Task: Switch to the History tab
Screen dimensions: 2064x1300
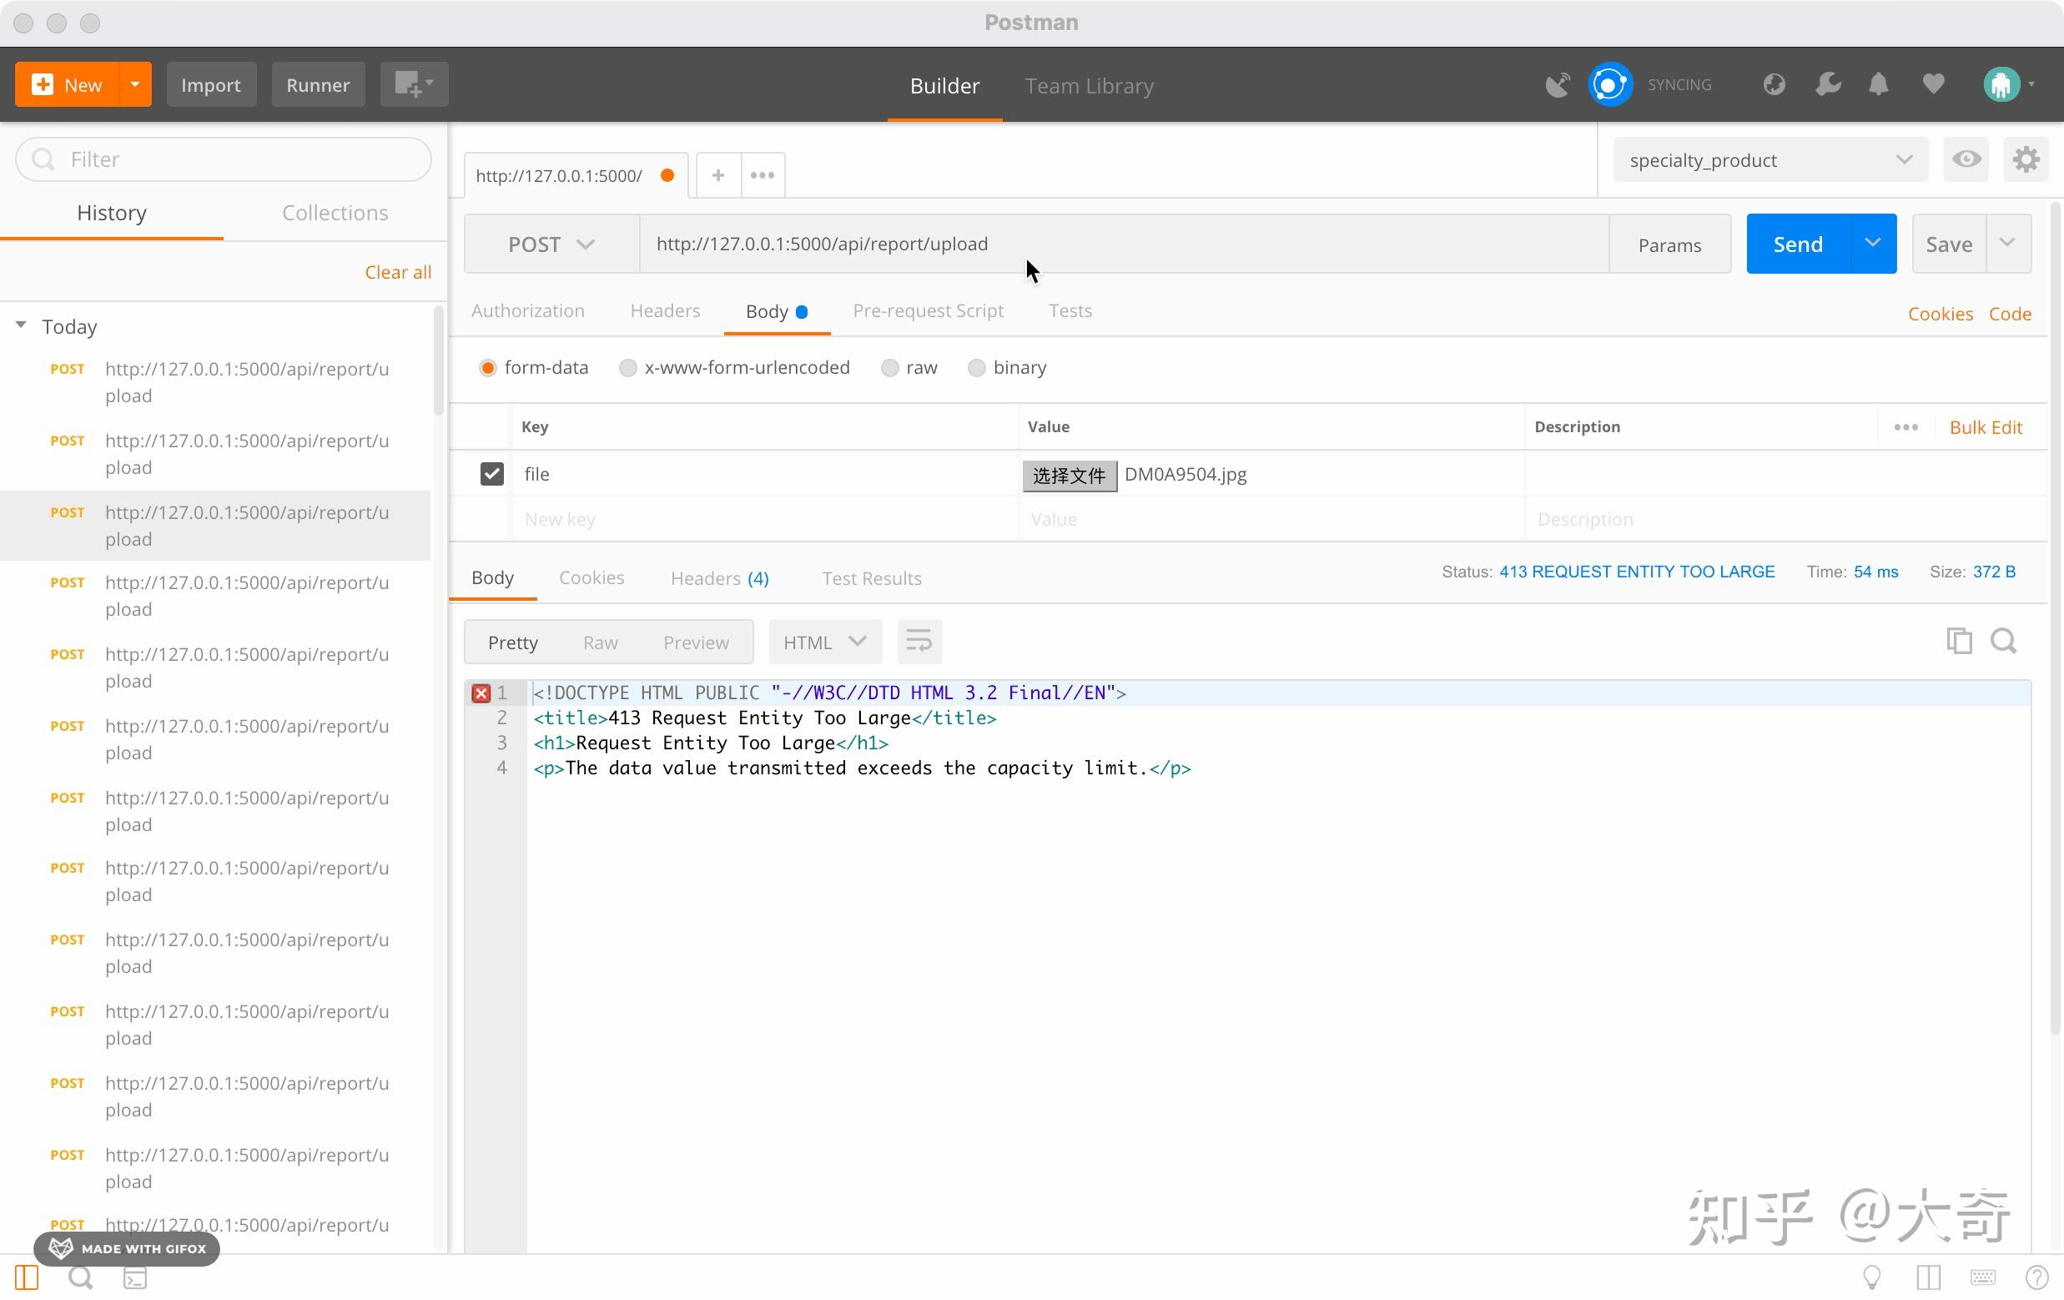Action: pos(112,212)
